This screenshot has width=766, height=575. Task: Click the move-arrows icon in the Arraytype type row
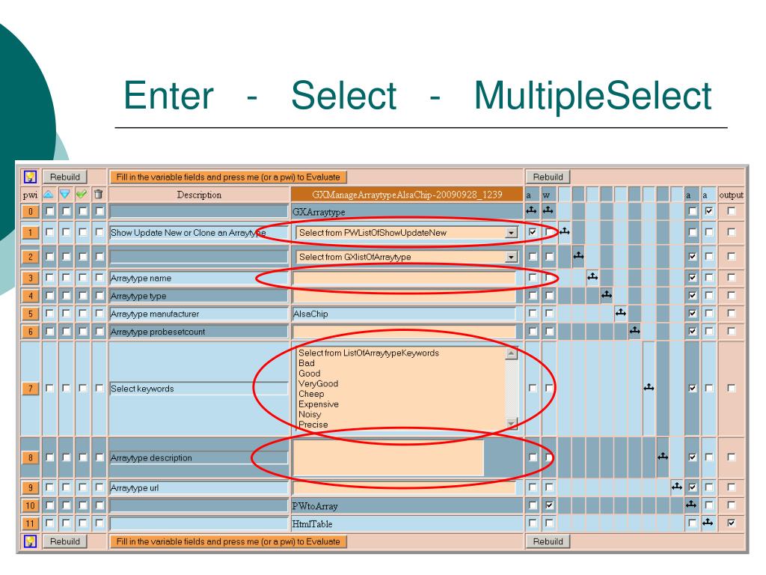click(x=607, y=294)
